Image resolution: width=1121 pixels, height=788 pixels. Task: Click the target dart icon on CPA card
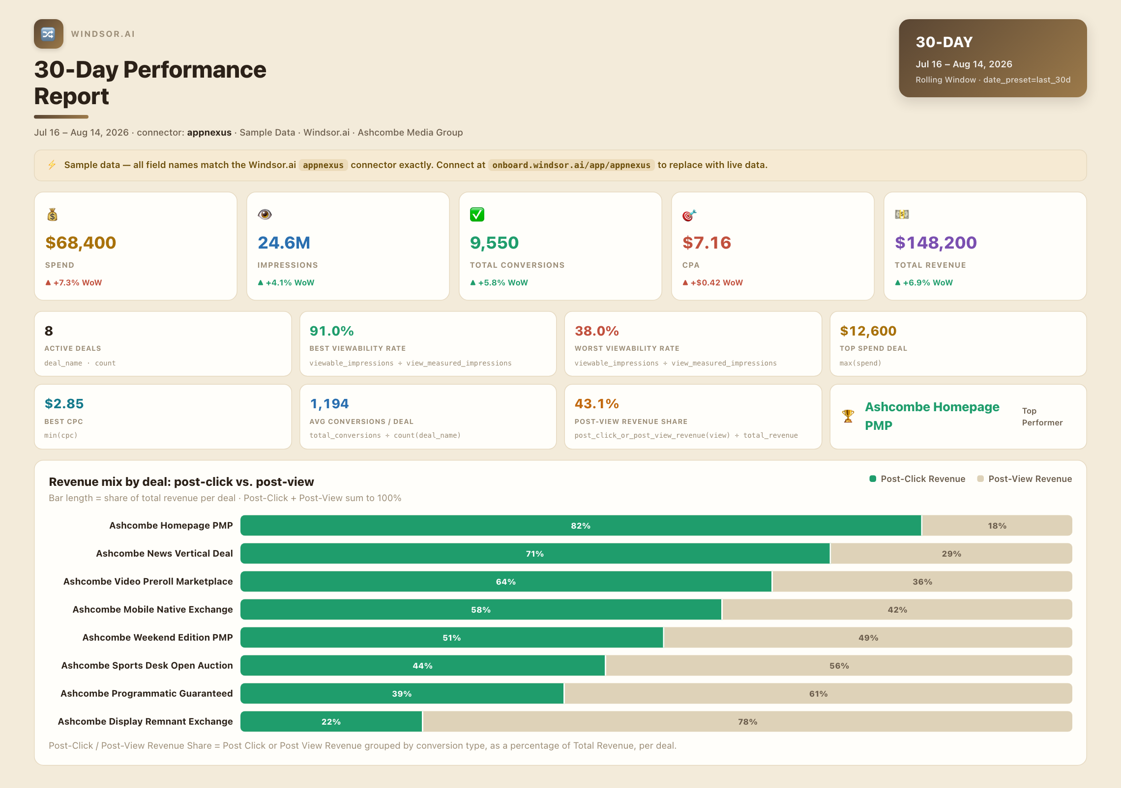click(689, 215)
